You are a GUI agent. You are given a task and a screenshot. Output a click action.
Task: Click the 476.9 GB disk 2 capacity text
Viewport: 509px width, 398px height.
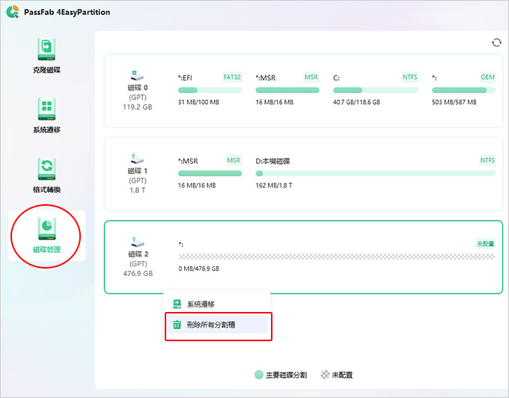(138, 274)
